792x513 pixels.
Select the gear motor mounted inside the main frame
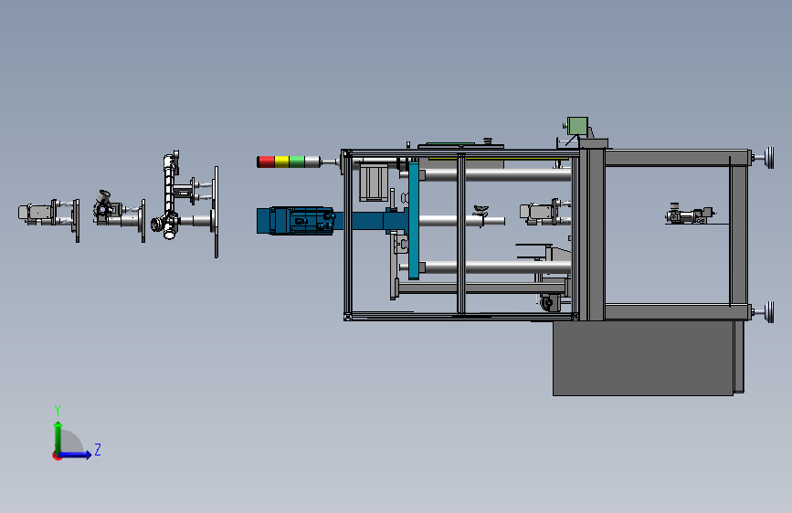(x=545, y=212)
